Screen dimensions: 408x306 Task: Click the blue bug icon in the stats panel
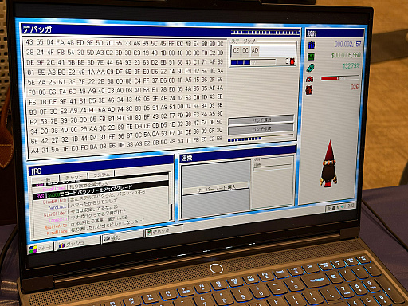[x=312, y=45]
